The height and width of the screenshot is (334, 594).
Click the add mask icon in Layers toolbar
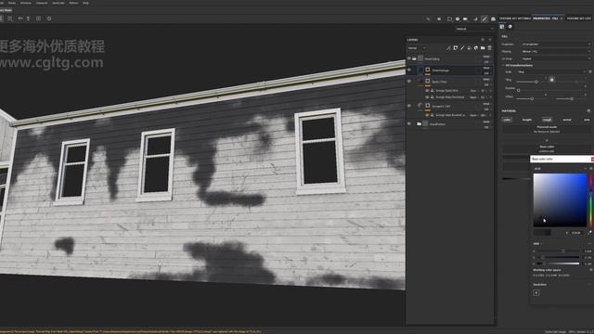(x=456, y=48)
